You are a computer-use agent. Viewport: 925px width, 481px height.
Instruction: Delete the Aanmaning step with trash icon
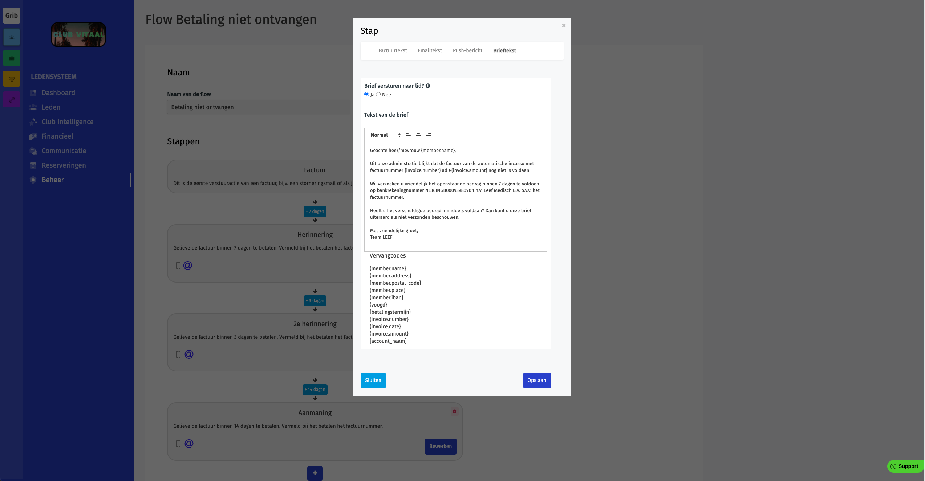click(x=454, y=411)
